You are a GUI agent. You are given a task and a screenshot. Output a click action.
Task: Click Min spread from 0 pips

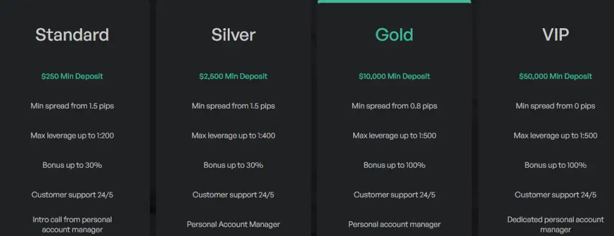555,106
